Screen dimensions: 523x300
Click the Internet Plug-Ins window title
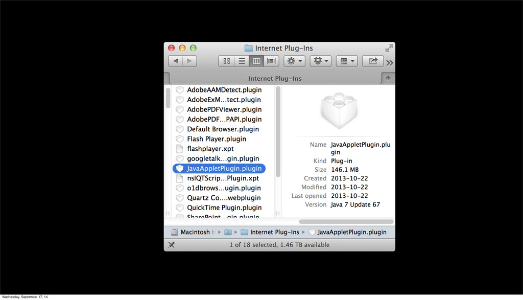(x=284, y=48)
